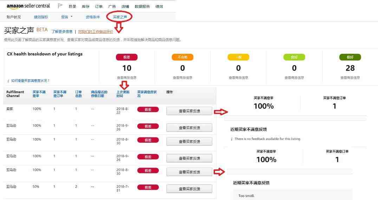Click the 极差 badge in the 2018-7-31 row
The image size is (378, 200).
[148, 187]
